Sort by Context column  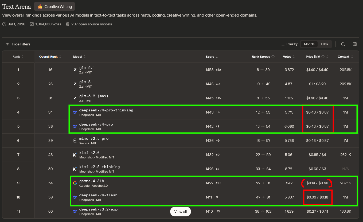coord(345,57)
